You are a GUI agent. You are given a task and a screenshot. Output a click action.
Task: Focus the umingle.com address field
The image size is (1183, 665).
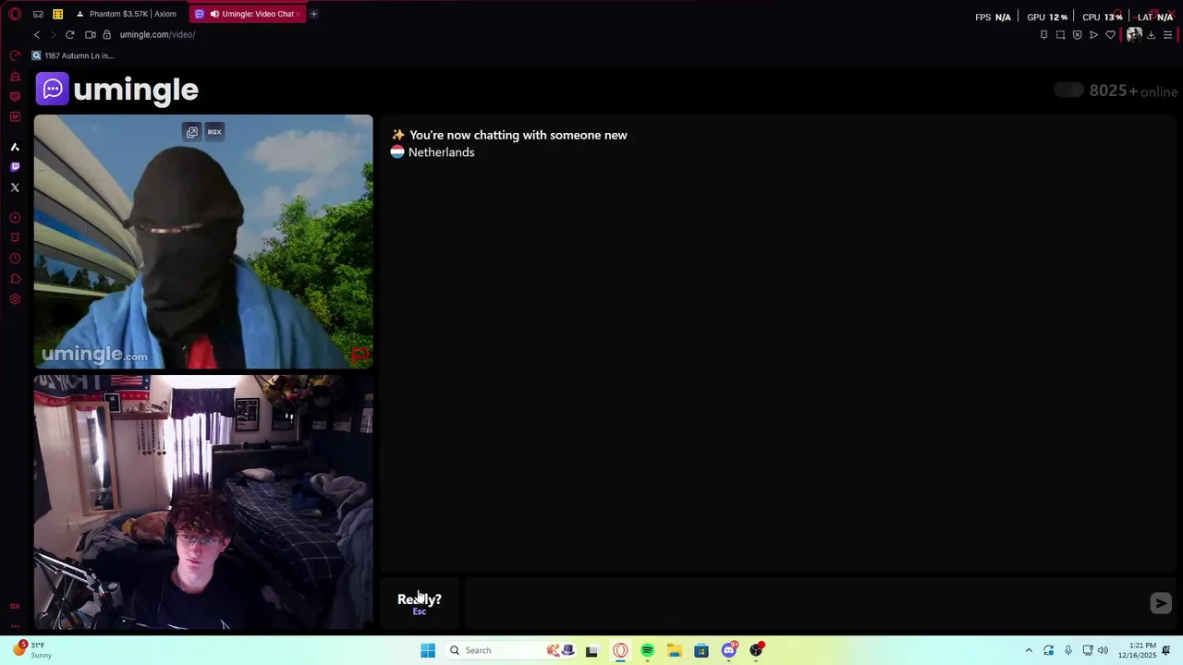tap(157, 34)
